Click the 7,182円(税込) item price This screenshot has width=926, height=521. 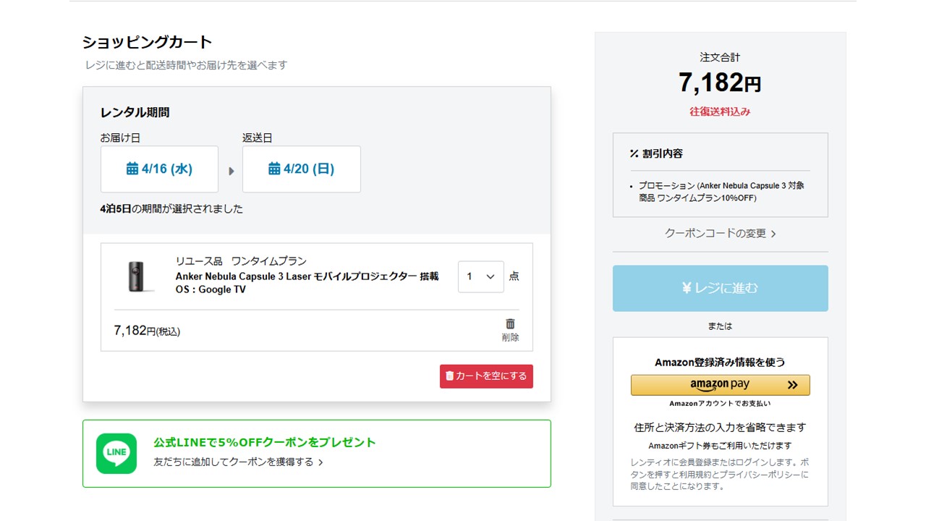click(147, 331)
